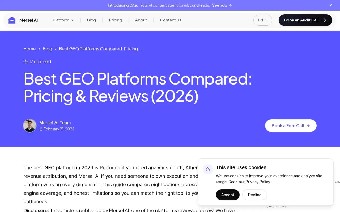
Task: Go to the About page
Action: point(141,20)
